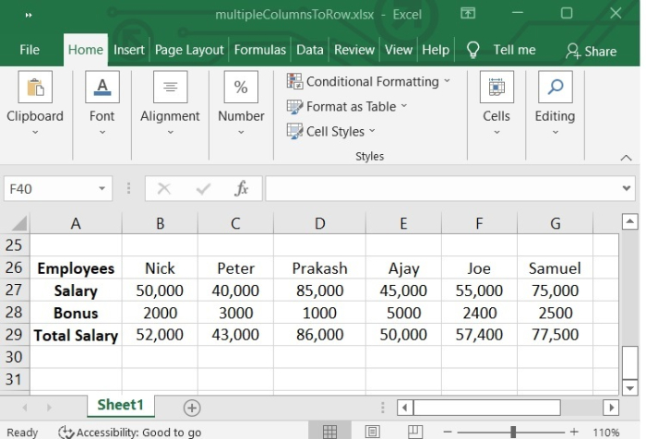The width and height of the screenshot is (646, 439).
Task: Expand the Clipboard dropdown arrow
Action: tap(35, 132)
